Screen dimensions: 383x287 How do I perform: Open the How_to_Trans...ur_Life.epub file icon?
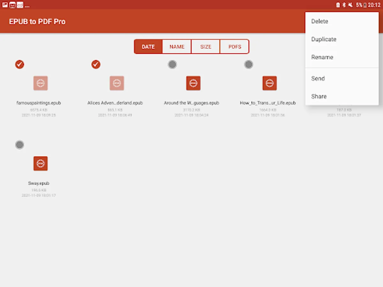click(x=270, y=83)
